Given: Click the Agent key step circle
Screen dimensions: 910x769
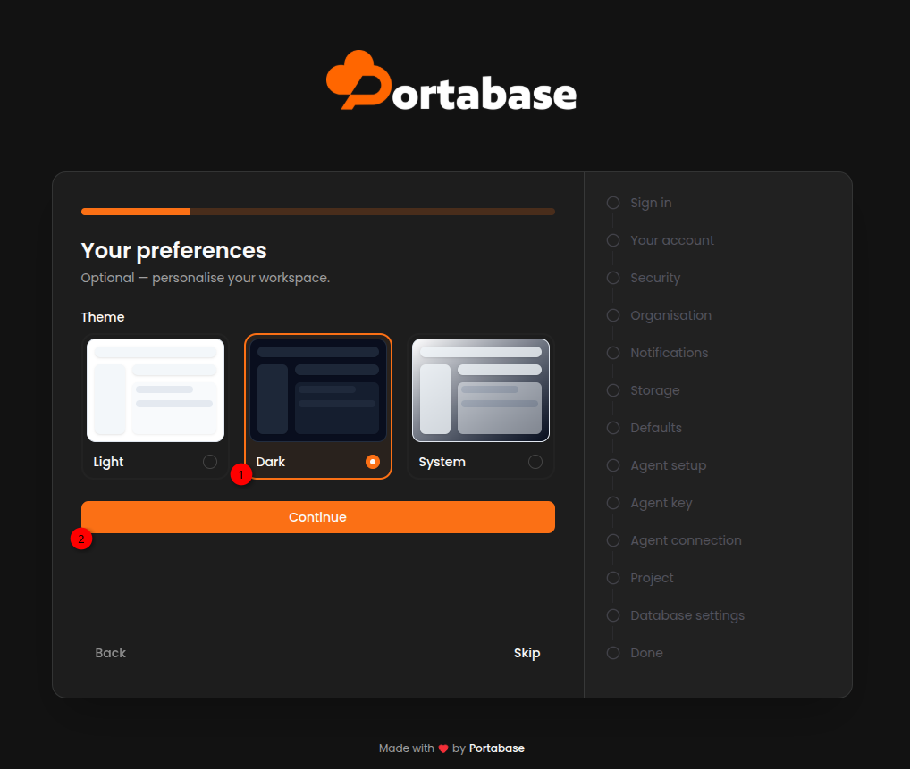Looking at the screenshot, I should (613, 503).
